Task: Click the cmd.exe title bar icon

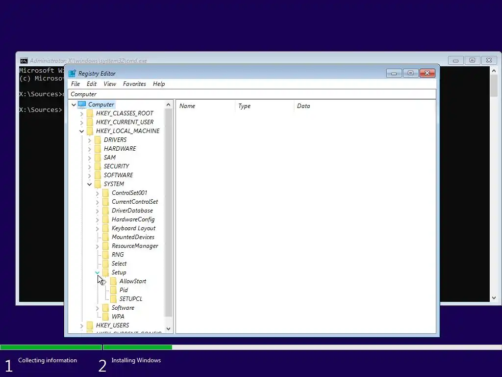Action: [x=24, y=61]
